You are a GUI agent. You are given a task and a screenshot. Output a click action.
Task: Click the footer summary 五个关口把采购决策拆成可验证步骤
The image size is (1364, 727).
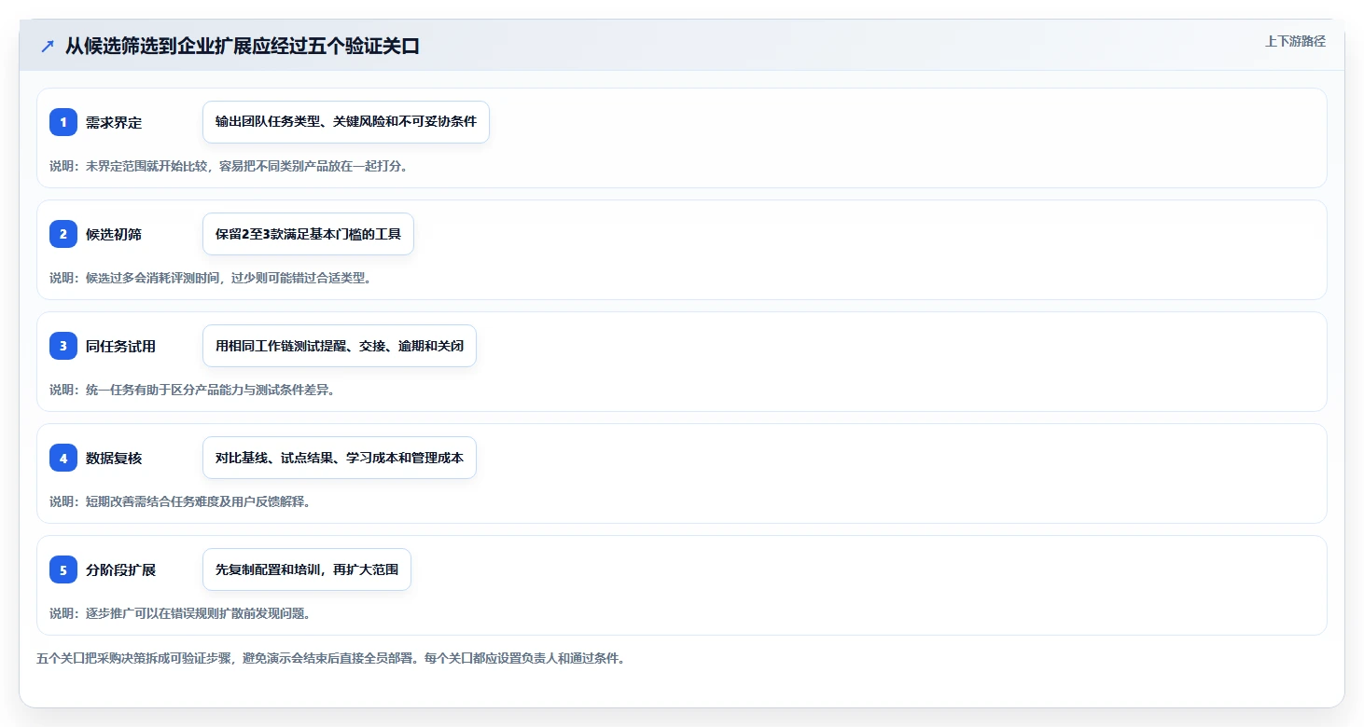coord(135,658)
